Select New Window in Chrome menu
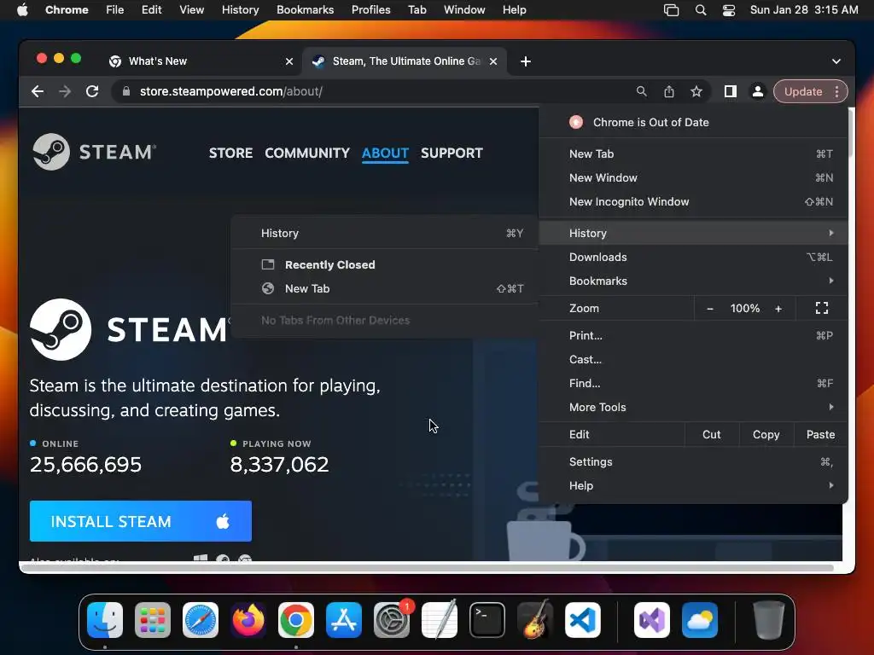The image size is (874, 655). coord(693,177)
